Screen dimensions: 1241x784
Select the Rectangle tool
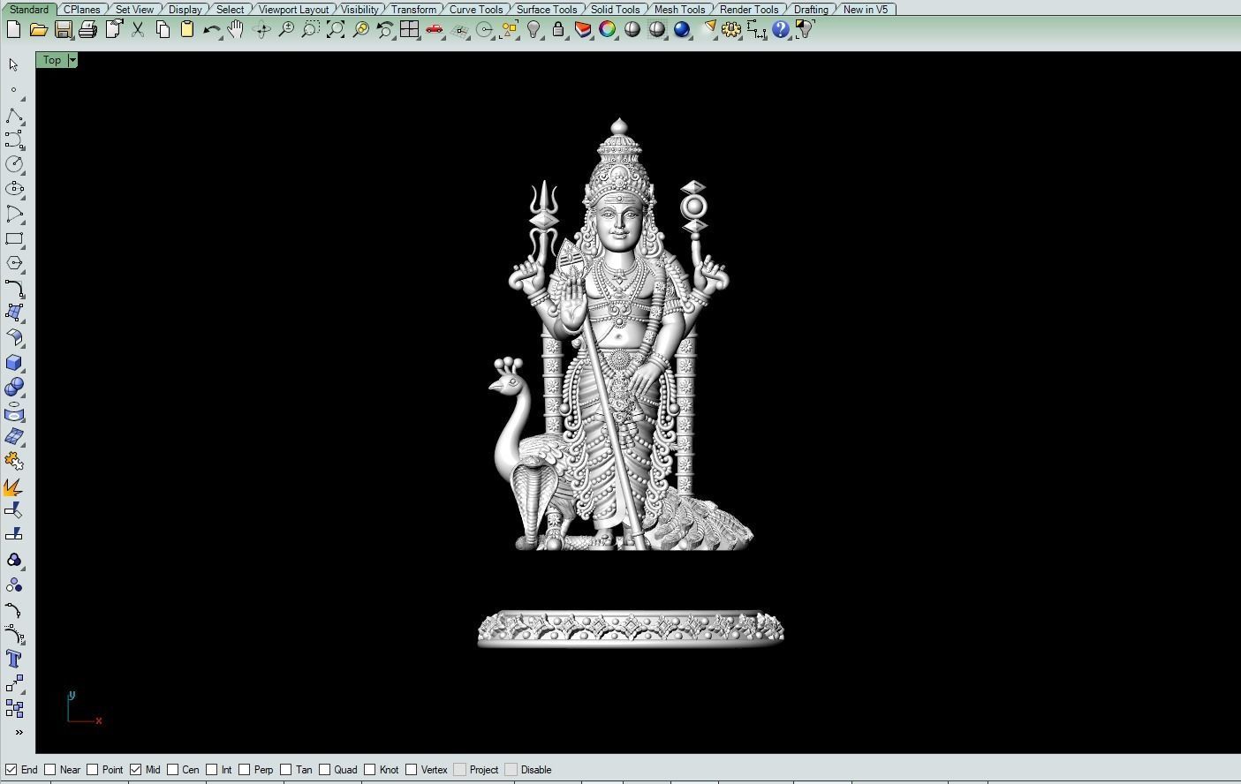14,238
